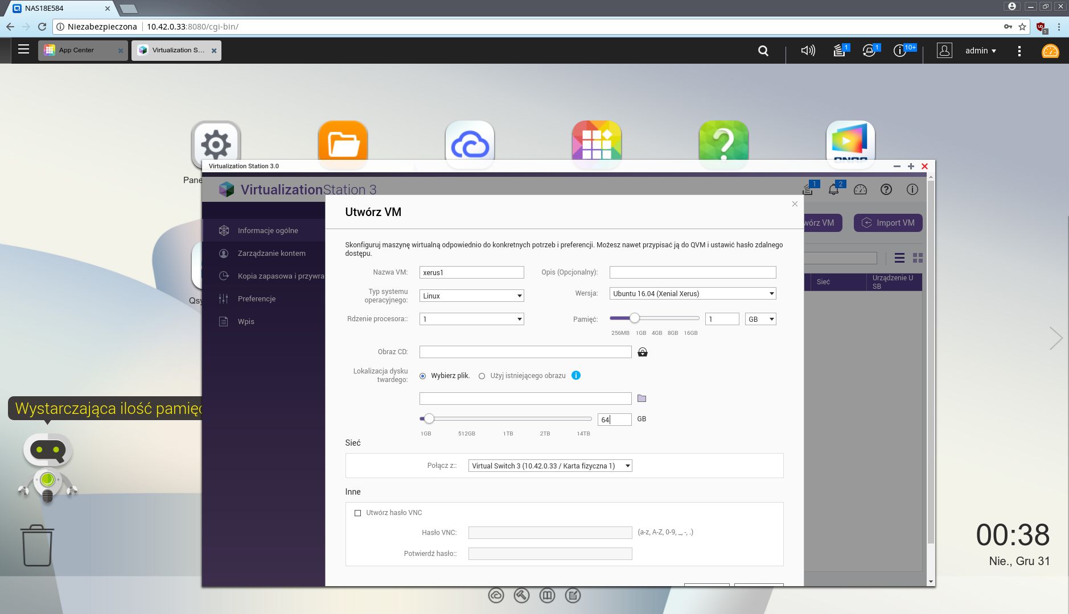
Task: Open Virtualization Station resource gauge icon
Action: click(860, 189)
